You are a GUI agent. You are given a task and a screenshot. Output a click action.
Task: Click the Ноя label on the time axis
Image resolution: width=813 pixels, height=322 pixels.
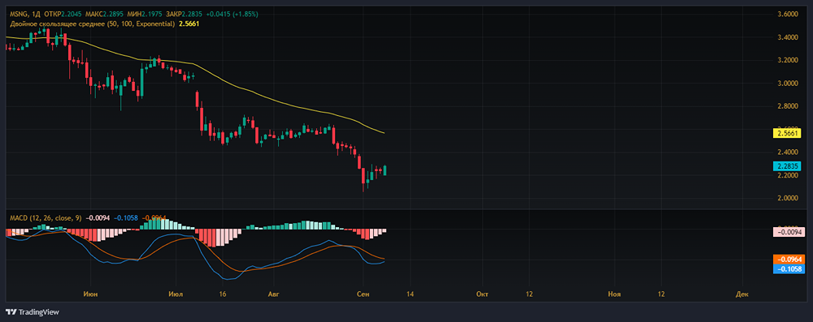click(615, 294)
